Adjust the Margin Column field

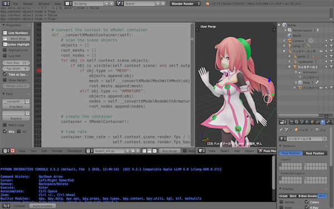pyautogui.click(x=16, y=86)
